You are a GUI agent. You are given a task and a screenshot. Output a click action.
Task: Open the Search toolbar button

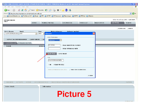pyautogui.click(x=31, y=10)
